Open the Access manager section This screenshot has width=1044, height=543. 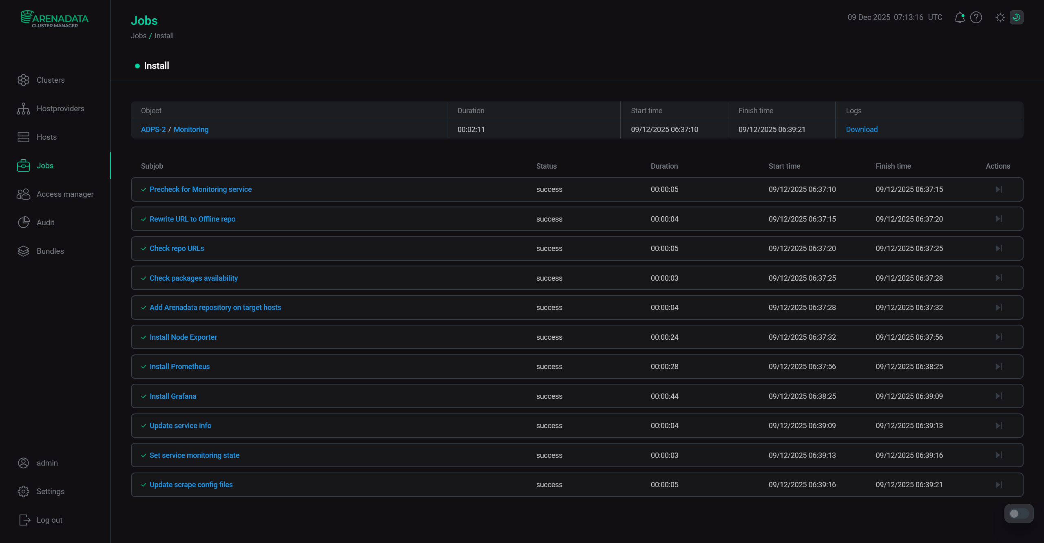click(x=65, y=194)
